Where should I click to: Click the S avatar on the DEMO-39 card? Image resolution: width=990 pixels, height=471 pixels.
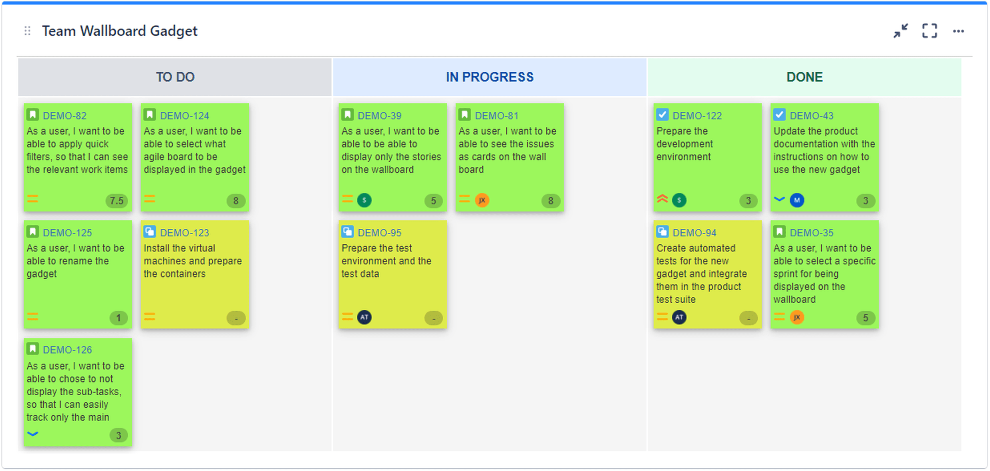pos(365,200)
